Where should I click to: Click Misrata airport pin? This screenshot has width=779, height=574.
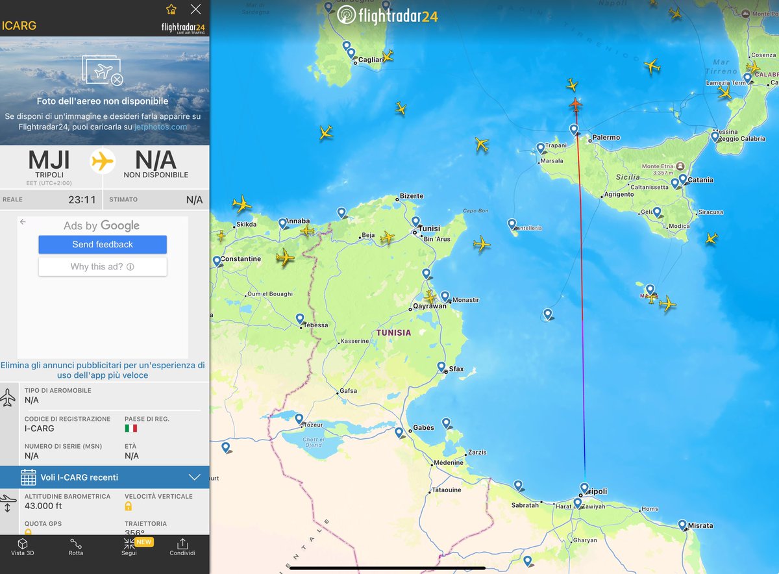pos(683,525)
